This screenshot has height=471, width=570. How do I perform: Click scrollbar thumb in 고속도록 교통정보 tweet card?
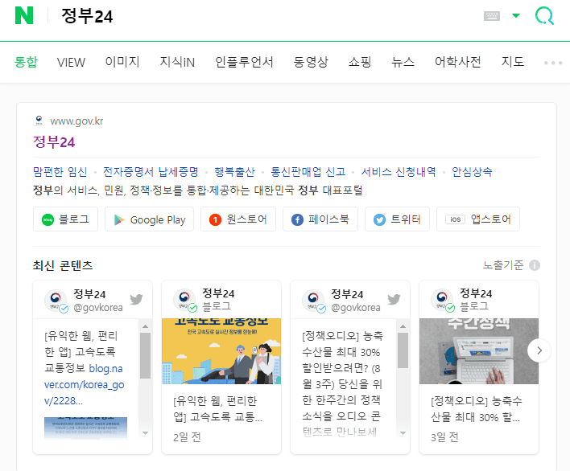pos(146,355)
